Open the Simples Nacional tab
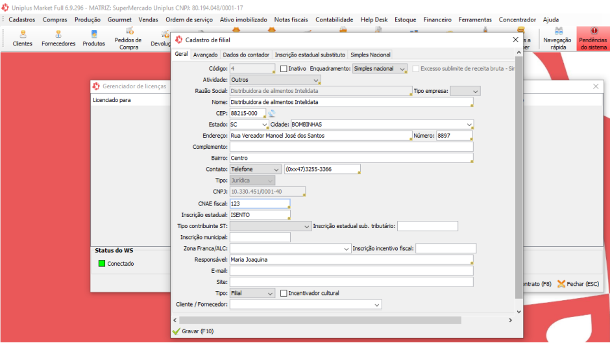 pyautogui.click(x=370, y=55)
